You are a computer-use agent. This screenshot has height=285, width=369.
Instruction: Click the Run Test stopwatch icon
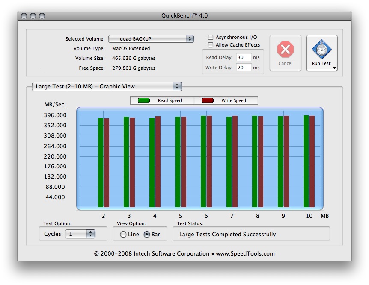pyautogui.click(x=322, y=49)
